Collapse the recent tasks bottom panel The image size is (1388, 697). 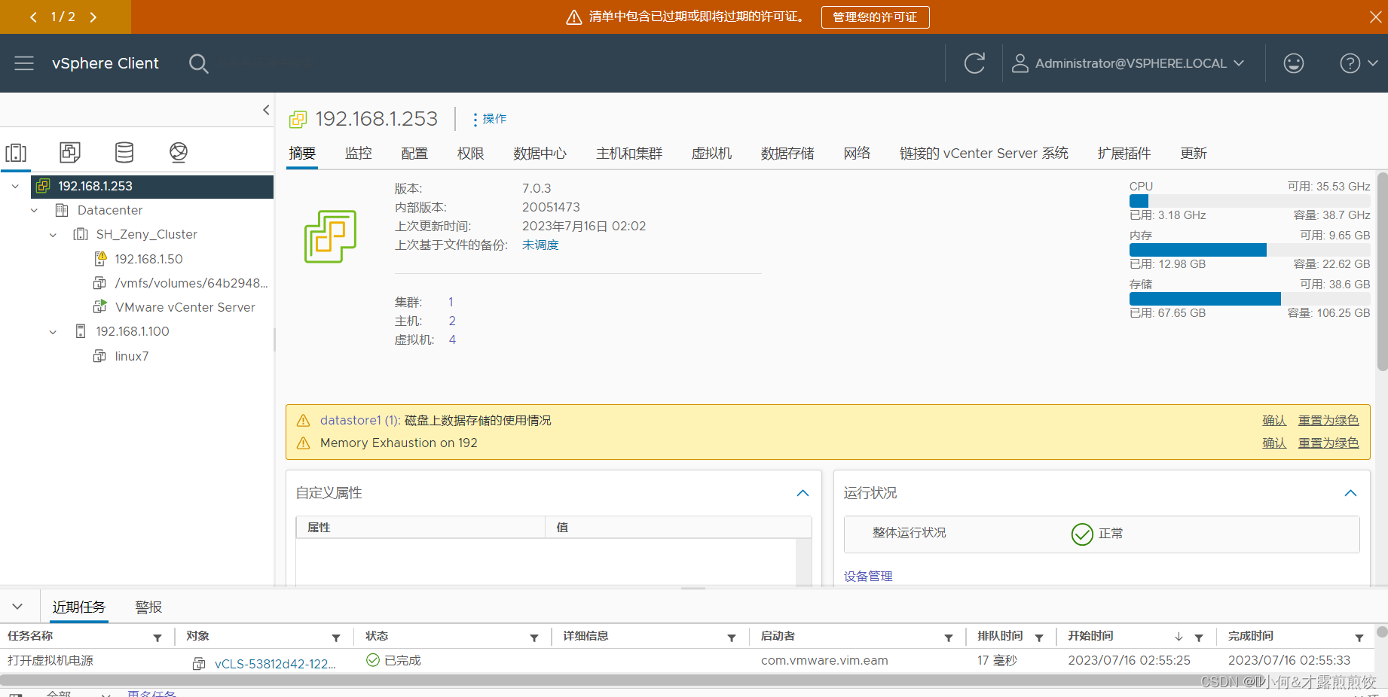click(17, 606)
